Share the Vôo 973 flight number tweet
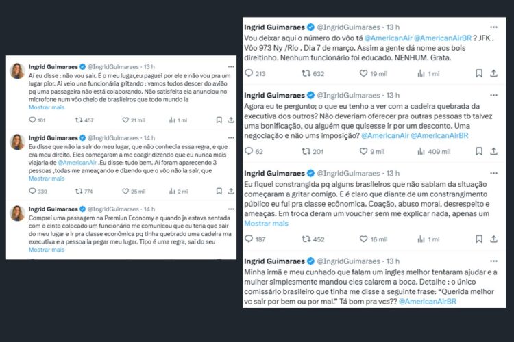This screenshot has width=514, height=342. coord(498,73)
